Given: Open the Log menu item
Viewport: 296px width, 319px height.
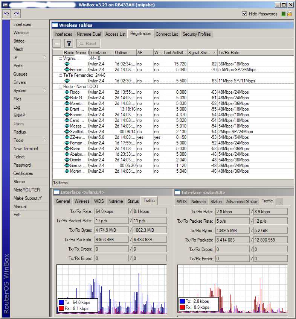Looking at the screenshot, I should coord(17,107).
